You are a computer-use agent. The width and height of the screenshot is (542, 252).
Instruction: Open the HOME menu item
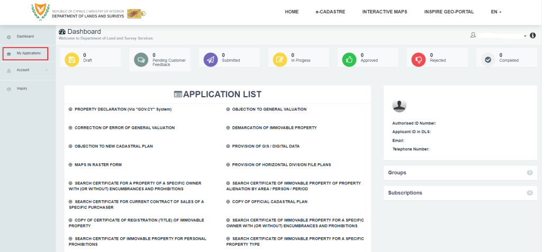pos(292,12)
